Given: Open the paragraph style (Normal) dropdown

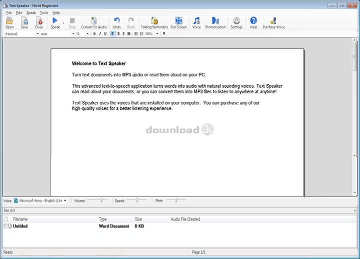Looking at the screenshot, I should [x=38, y=34].
